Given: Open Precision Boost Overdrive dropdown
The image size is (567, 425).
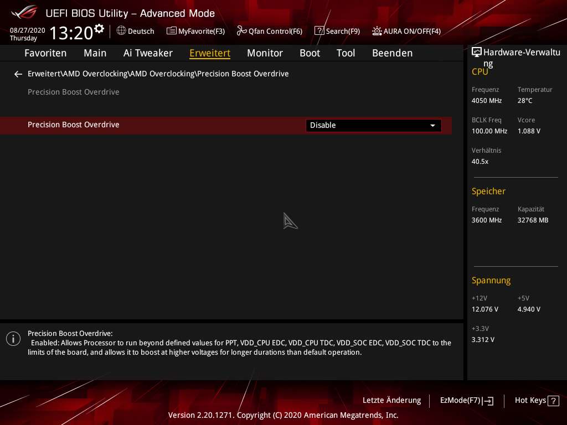Looking at the screenshot, I should 373,126.
